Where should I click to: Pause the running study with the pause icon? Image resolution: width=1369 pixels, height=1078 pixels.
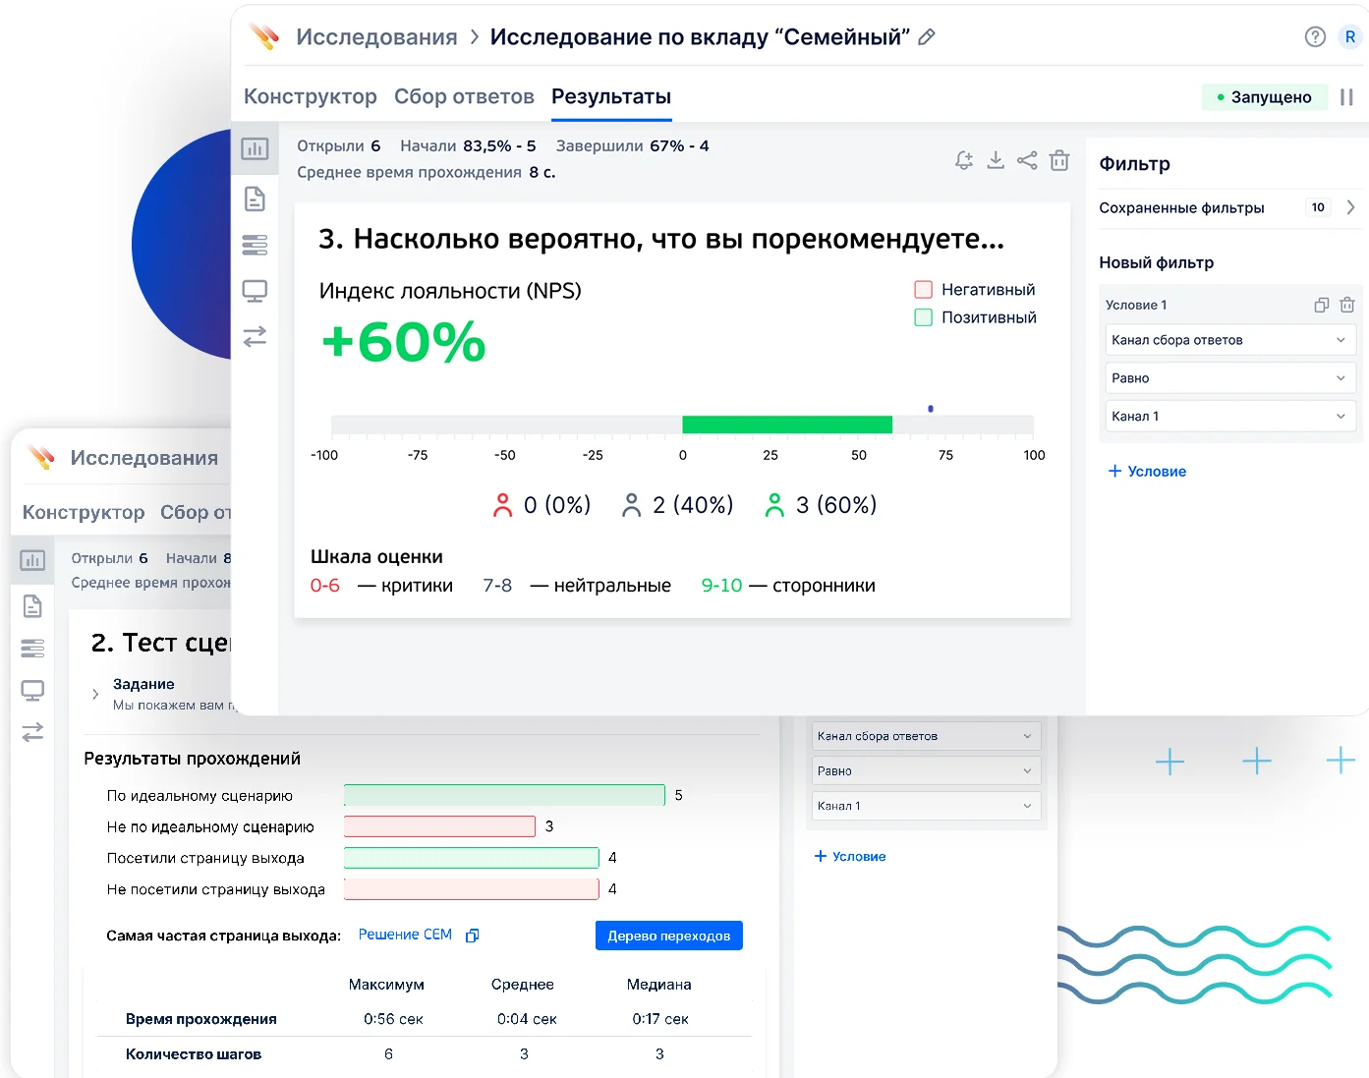1346,97
